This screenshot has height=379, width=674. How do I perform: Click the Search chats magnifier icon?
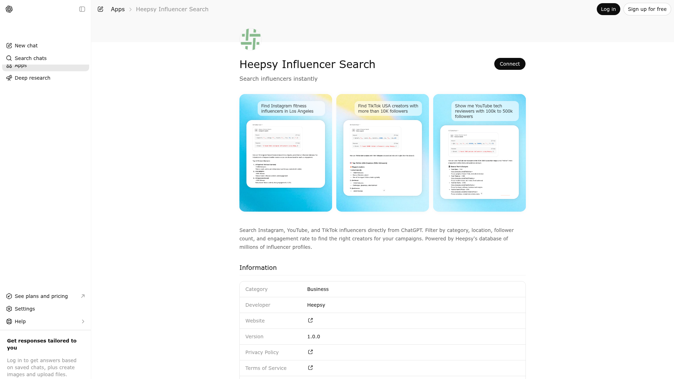[x=9, y=58]
